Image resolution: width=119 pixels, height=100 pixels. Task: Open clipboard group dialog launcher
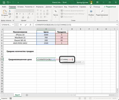pos(13,20)
